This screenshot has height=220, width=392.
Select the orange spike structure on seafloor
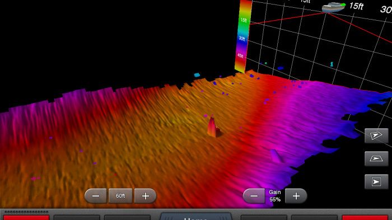[213, 127]
